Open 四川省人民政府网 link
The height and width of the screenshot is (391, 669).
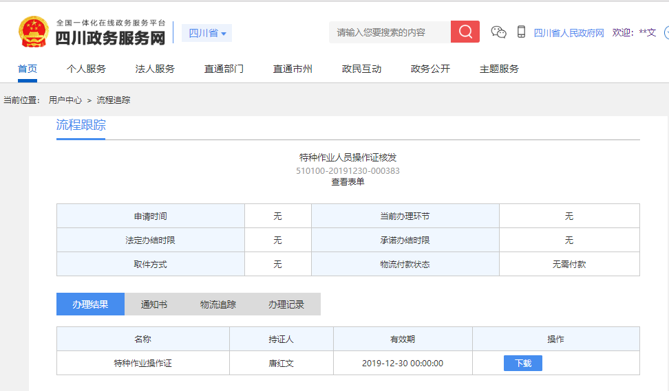tap(569, 32)
